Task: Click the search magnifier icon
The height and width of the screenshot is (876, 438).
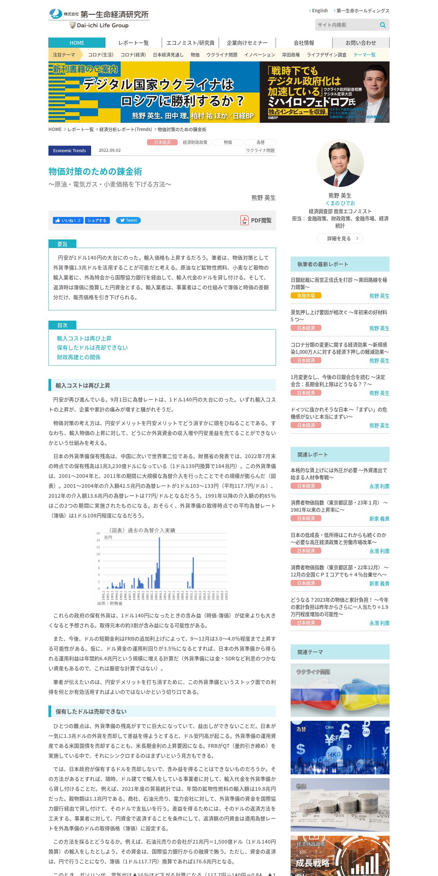Action: 383,25
